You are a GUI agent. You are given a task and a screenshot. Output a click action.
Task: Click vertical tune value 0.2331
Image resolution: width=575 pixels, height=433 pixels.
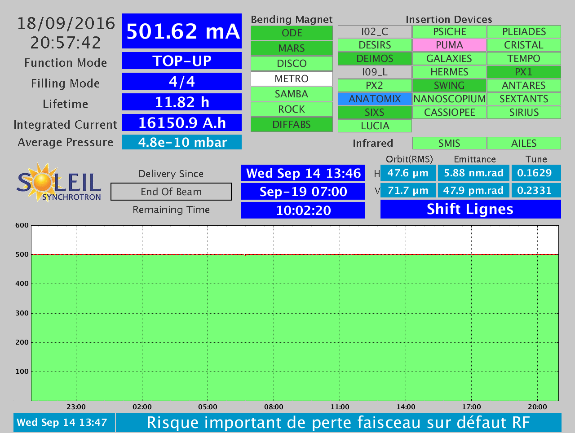pyautogui.click(x=536, y=190)
